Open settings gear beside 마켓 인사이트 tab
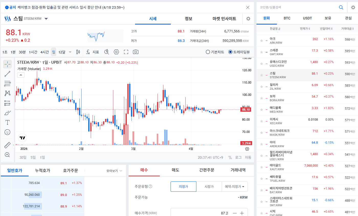The height and width of the screenshot is (216, 358). 248,19
